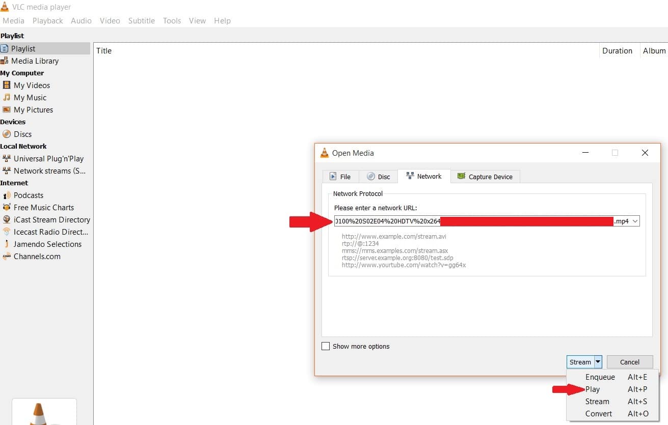The width and height of the screenshot is (668, 425).
Task: Open the Video menu
Action: 110,21
